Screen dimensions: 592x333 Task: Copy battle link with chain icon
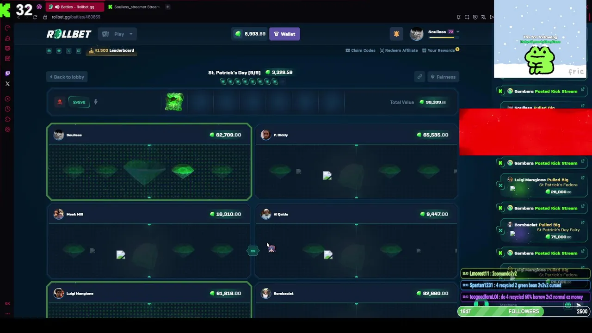tap(419, 77)
